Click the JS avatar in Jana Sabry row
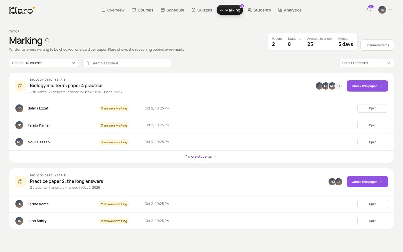 pos(19,221)
